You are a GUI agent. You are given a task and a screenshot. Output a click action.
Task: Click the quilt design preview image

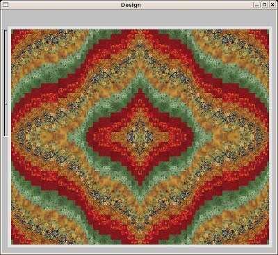[x=140, y=137]
